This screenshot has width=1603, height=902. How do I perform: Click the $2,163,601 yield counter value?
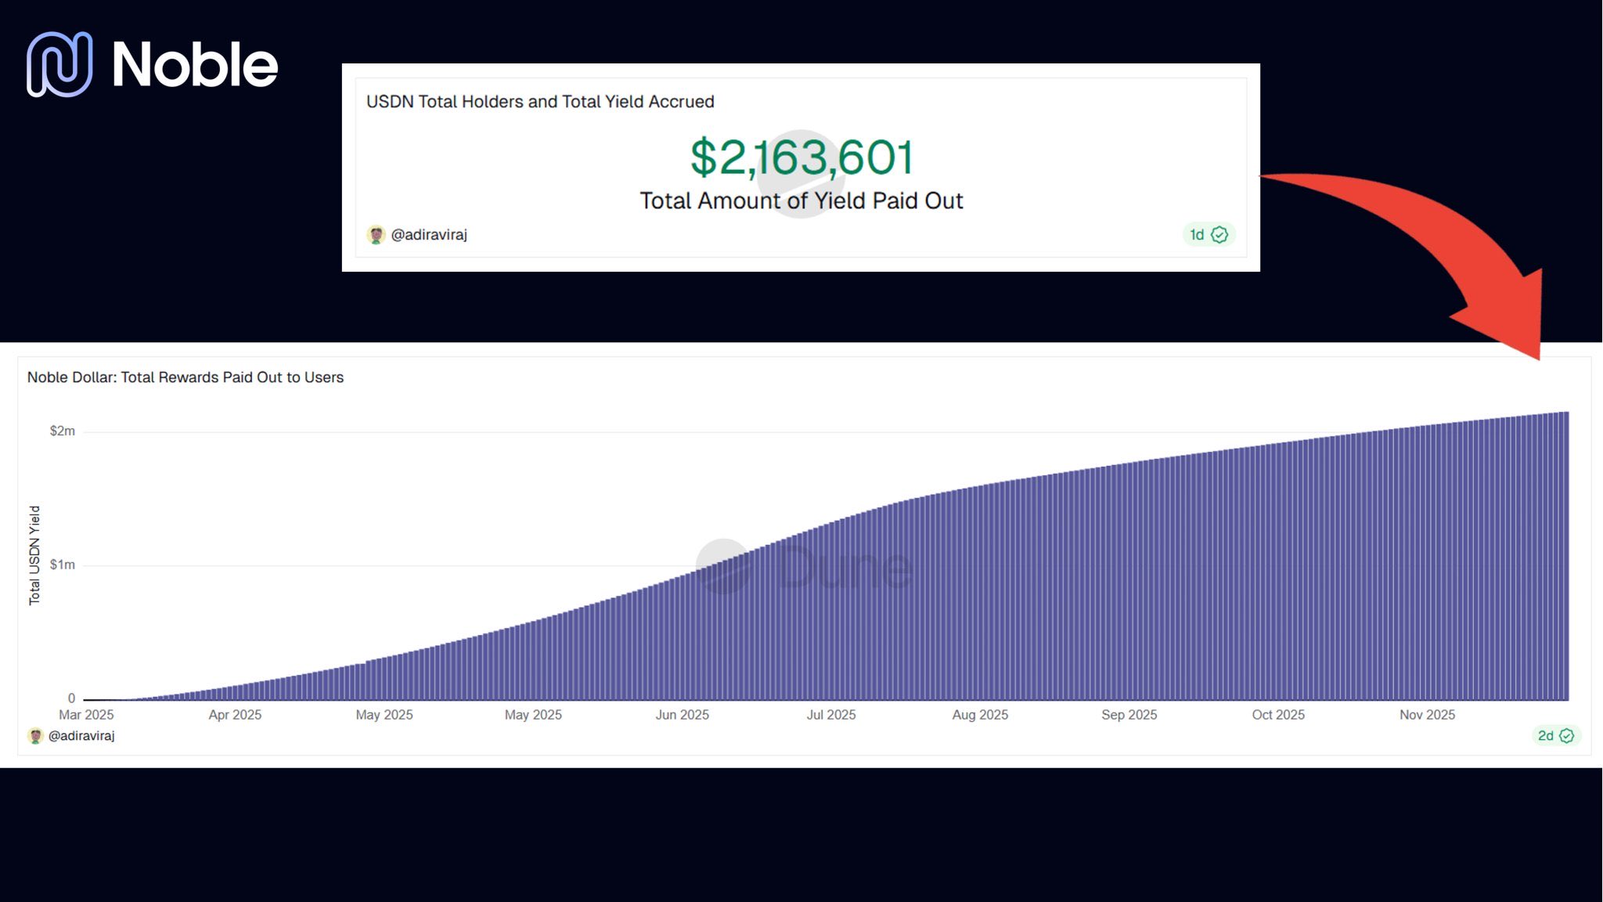[x=801, y=157]
